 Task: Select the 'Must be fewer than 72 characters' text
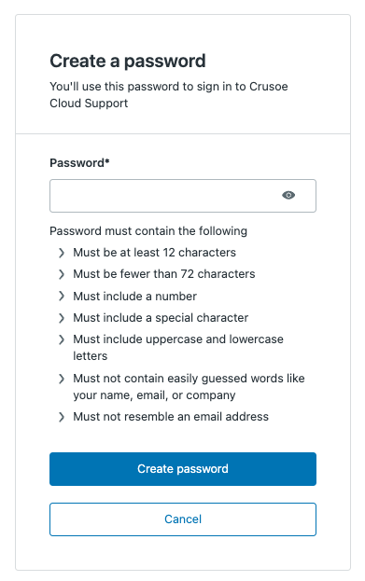[x=164, y=274]
